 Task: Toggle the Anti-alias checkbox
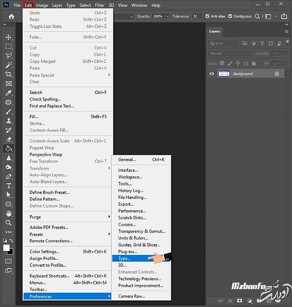point(207,16)
